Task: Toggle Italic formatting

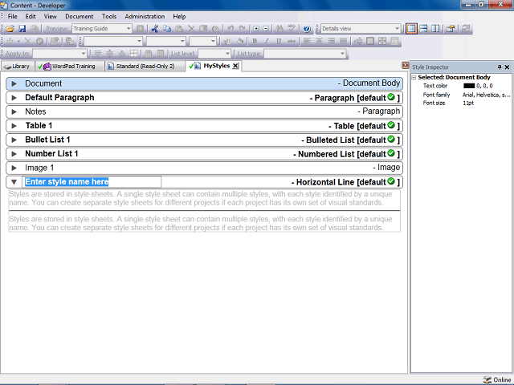Action: (x=267, y=41)
